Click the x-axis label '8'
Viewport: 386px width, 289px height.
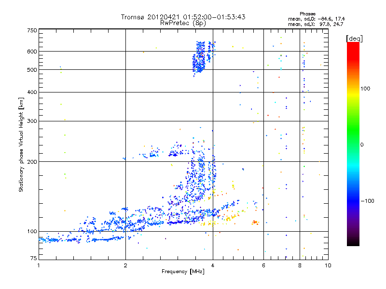[x=300, y=265]
